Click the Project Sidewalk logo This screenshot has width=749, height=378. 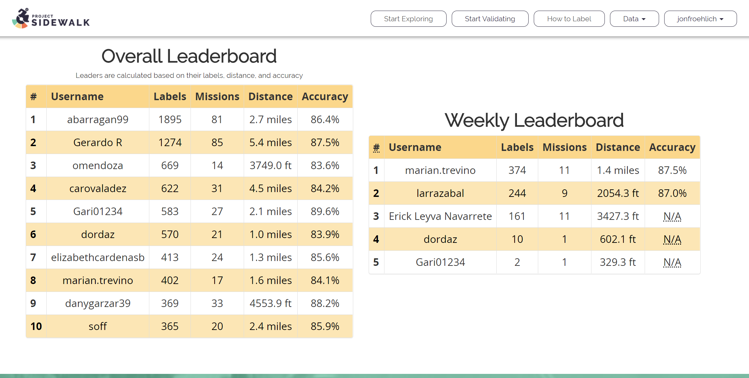coord(51,18)
